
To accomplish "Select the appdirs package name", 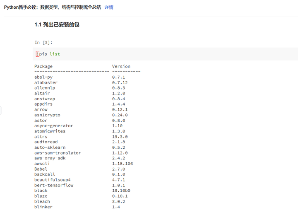I will pos(43,104).
